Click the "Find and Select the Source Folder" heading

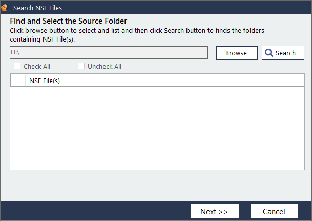click(69, 21)
